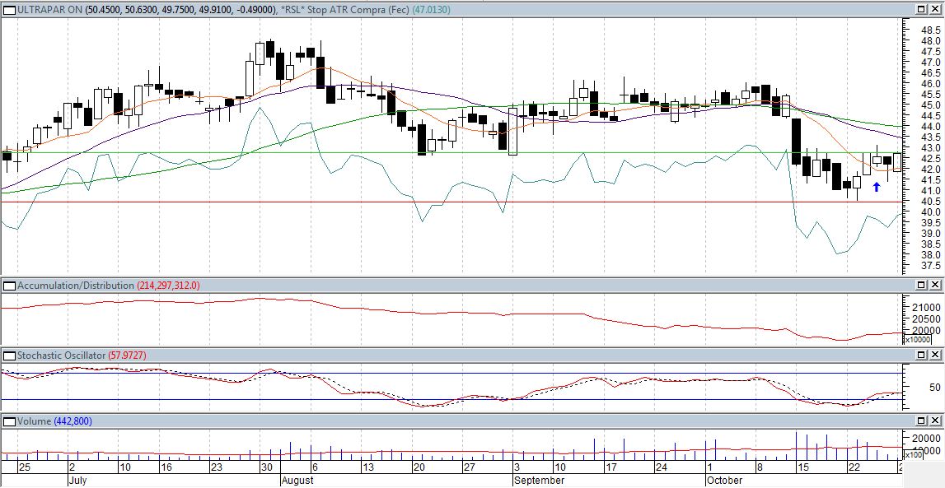Image resolution: width=945 pixels, height=488 pixels.
Task: Maximize the ULTRAPAR ON price pane
Action: point(921,9)
